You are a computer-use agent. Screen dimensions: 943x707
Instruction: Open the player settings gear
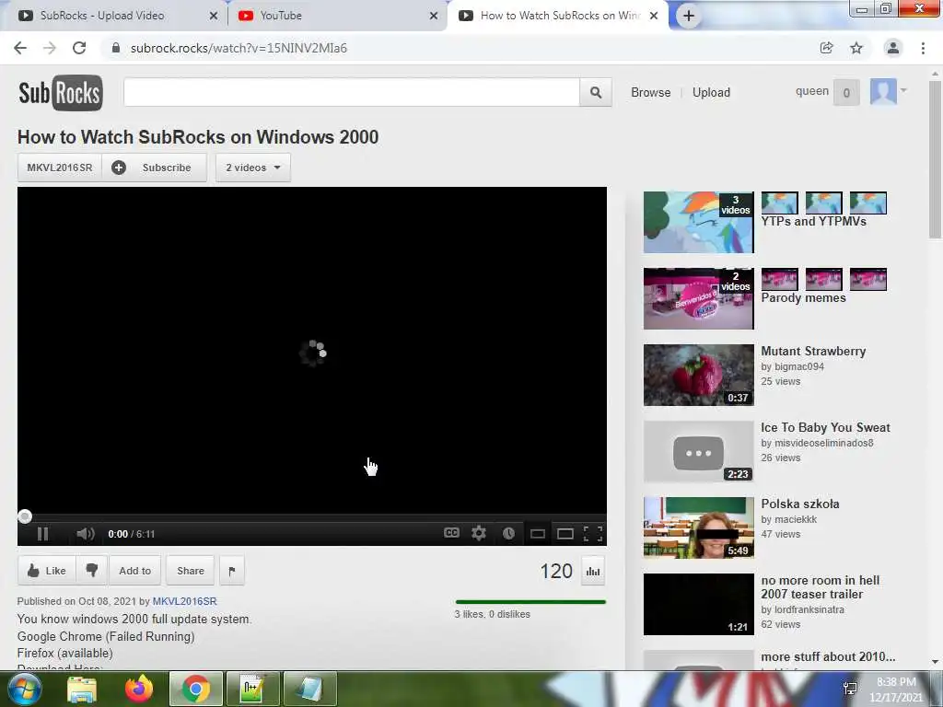(479, 533)
